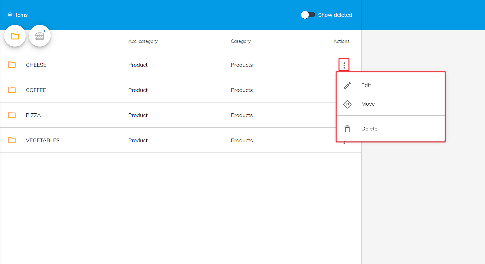Screen dimensions: 485x264
Task: Click the PIZZA folder icon
Action: point(12,115)
